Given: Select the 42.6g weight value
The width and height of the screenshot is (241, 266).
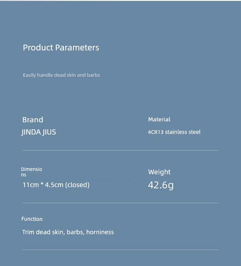Looking at the screenshot, I should click(x=161, y=185).
